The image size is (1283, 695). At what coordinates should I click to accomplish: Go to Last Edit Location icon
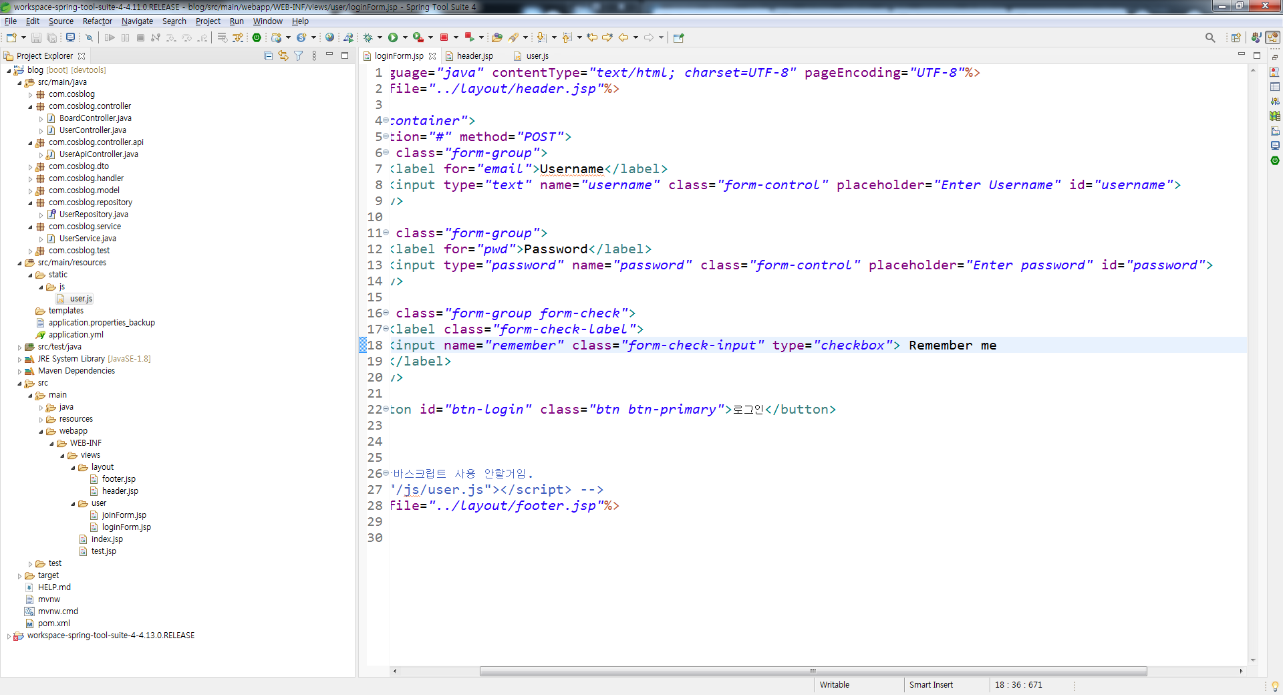592,37
